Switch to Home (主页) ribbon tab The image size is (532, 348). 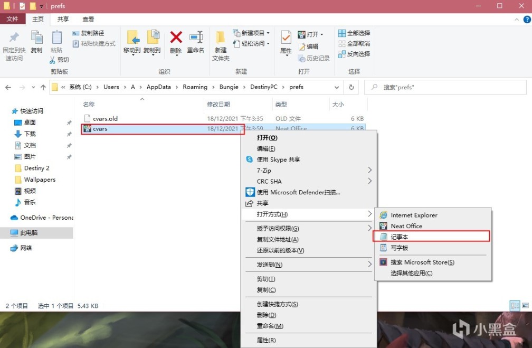click(x=37, y=20)
